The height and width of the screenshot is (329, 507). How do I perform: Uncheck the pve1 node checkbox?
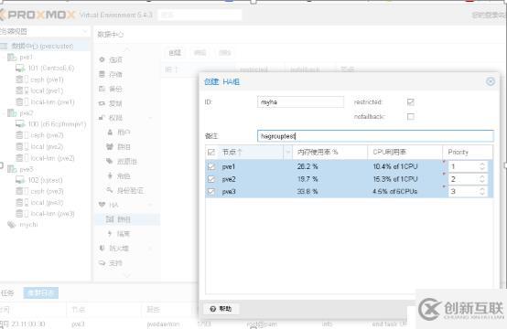pos(211,166)
